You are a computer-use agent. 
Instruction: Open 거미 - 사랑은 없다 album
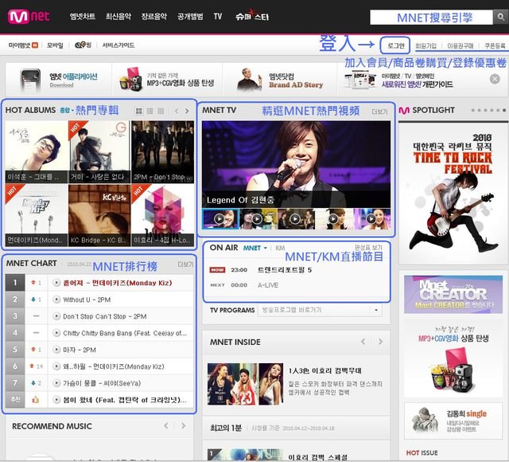[99, 151]
